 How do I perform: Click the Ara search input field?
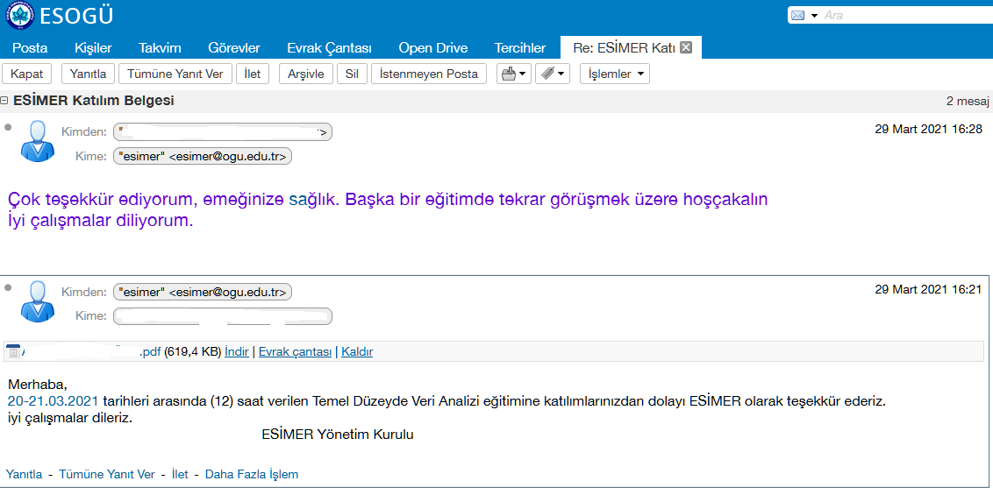click(904, 16)
